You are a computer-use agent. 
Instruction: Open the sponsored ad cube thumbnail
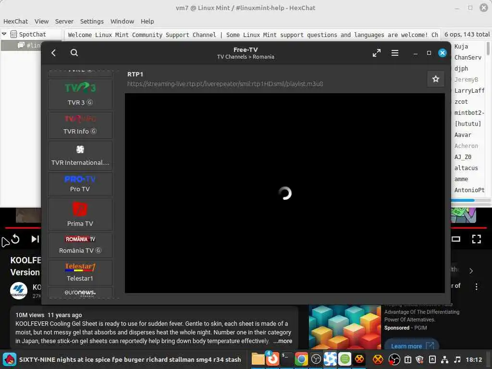(345, 327)
